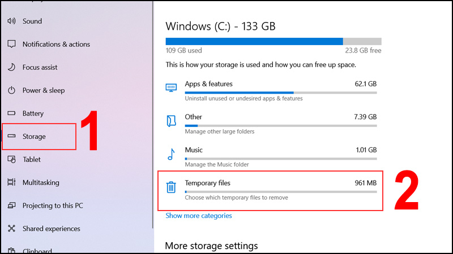Screen dimensions: 453x254
Task: Click the Windows (C:) usage bar
Action: 273,41
